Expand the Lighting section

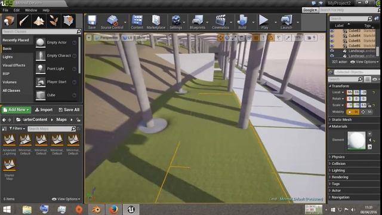338,170
